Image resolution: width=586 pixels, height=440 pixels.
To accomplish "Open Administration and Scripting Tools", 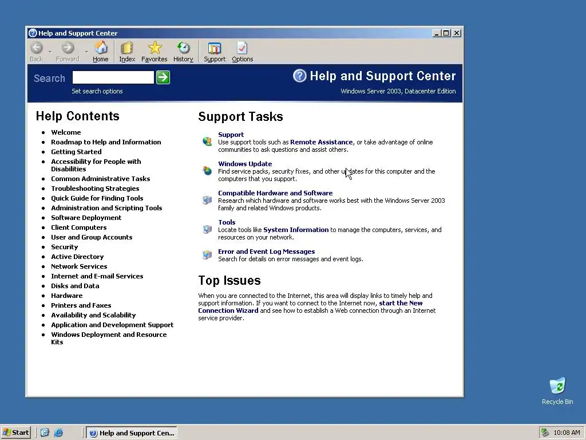I will (106, 207).
